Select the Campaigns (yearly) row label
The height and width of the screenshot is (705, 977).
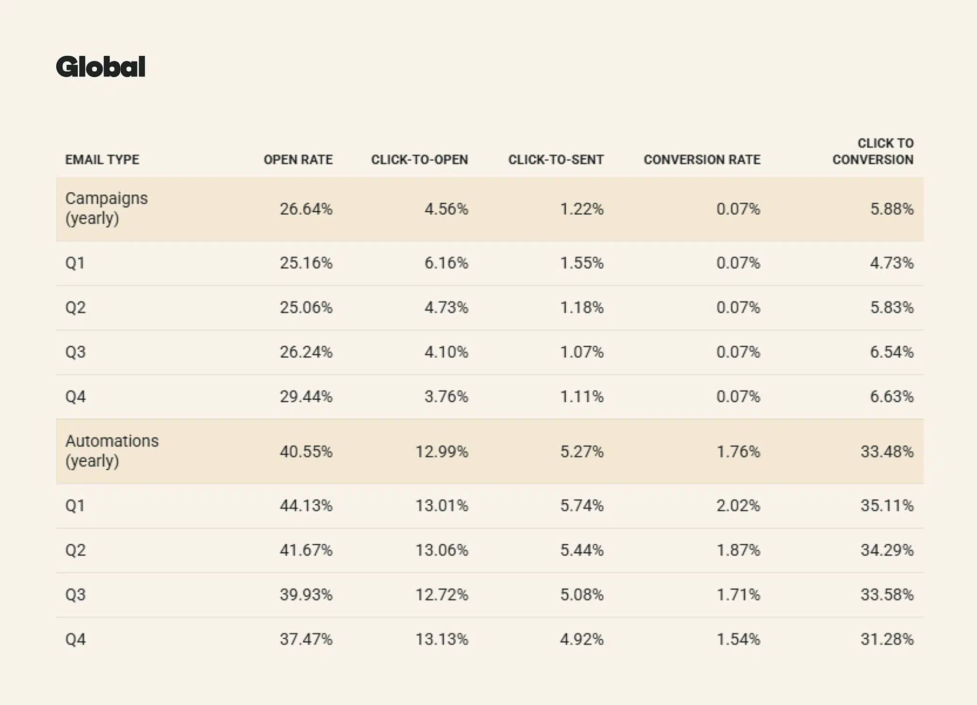[x=106, y=208]
